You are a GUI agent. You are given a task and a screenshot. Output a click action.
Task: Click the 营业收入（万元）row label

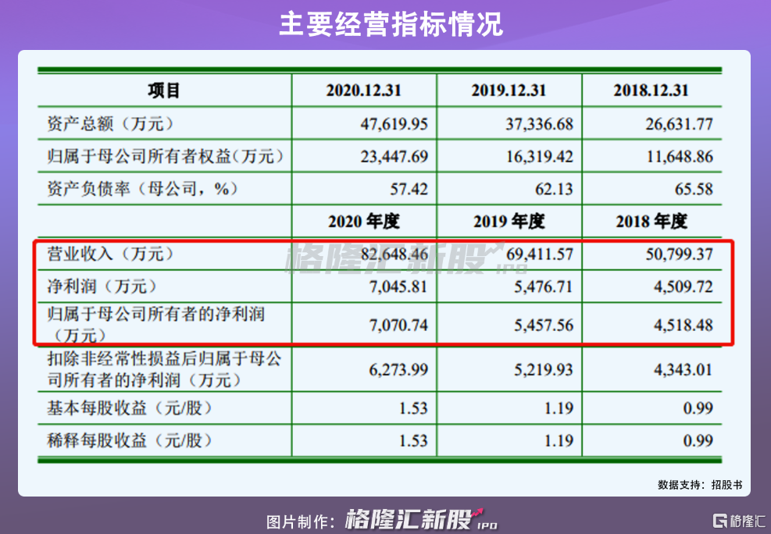109,255
